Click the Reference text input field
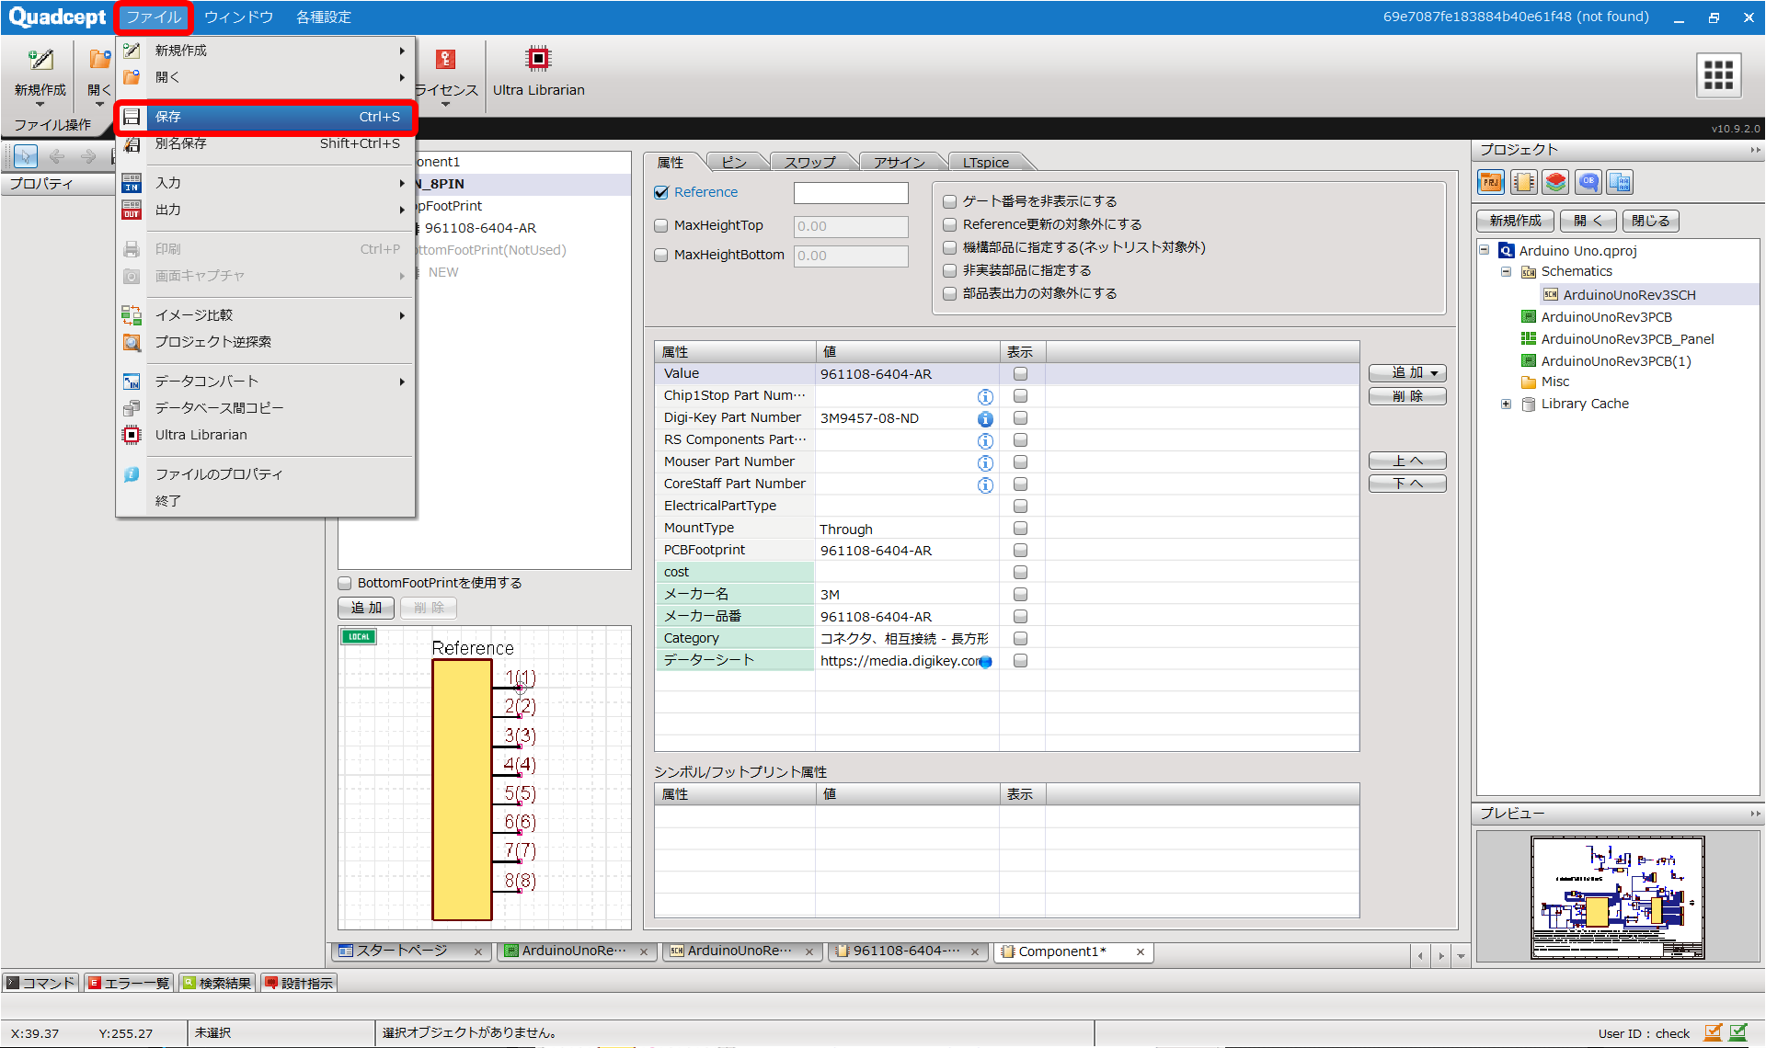The height and width of the screenshot is (1048, 1766). [850, 193]
